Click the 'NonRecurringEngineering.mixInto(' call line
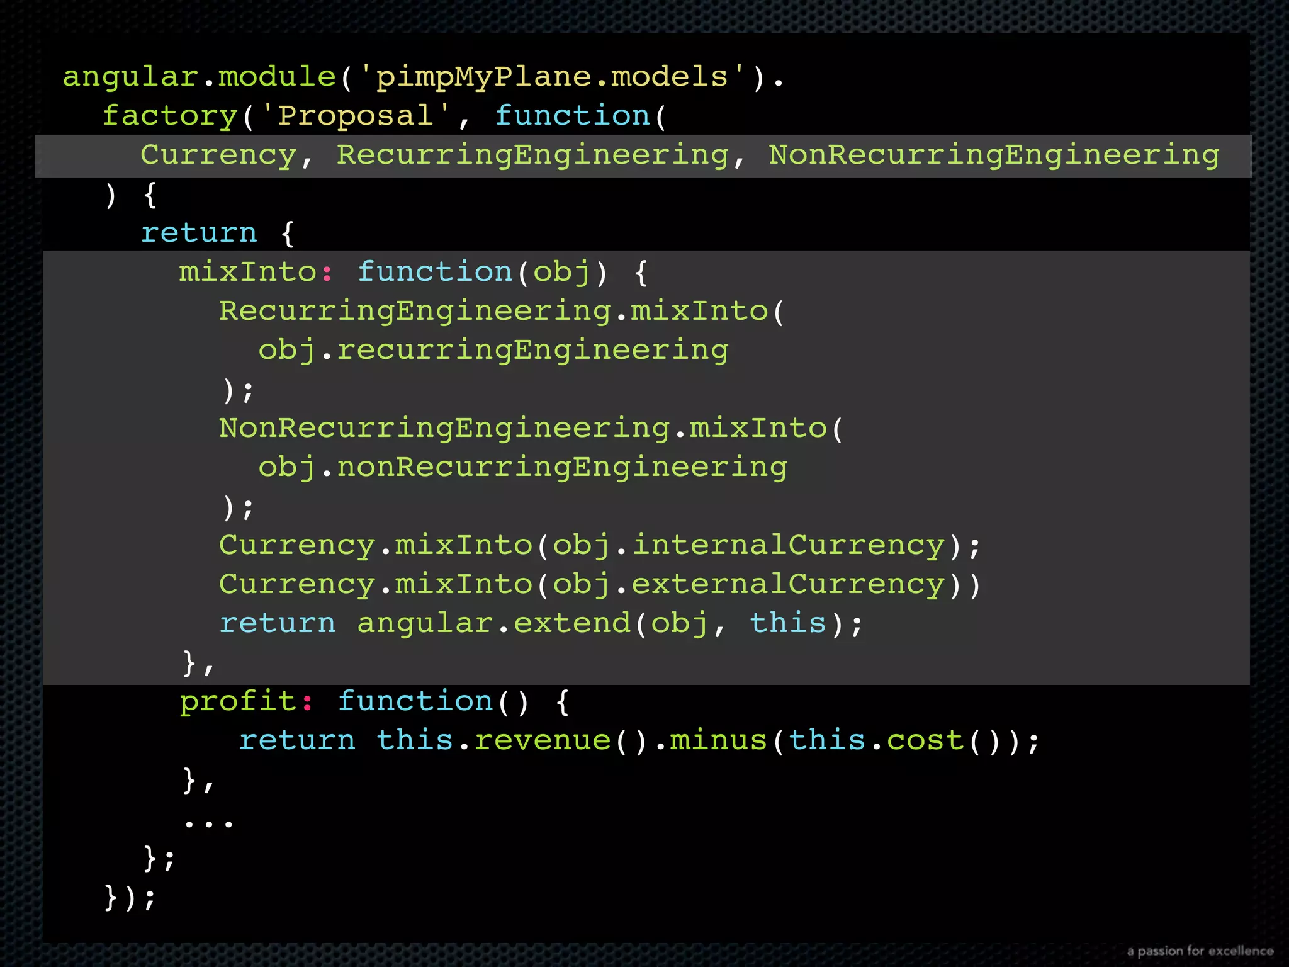 (531, 429)
